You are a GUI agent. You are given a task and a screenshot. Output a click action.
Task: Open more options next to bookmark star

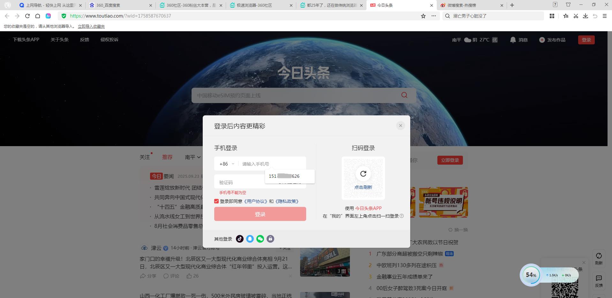(433, 16)
